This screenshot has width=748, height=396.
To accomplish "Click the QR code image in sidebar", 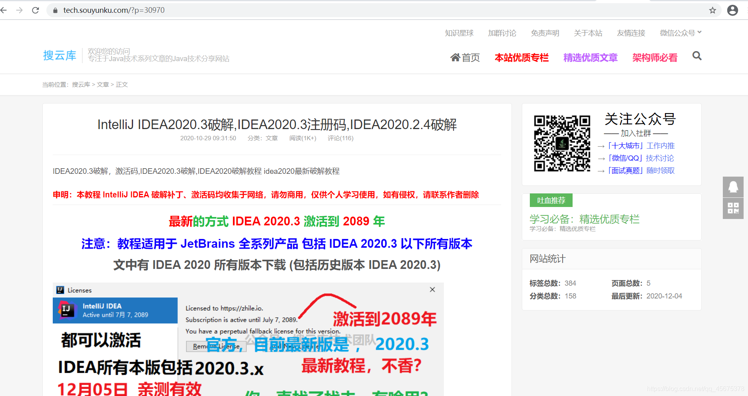I will click(x=562, y=143).
